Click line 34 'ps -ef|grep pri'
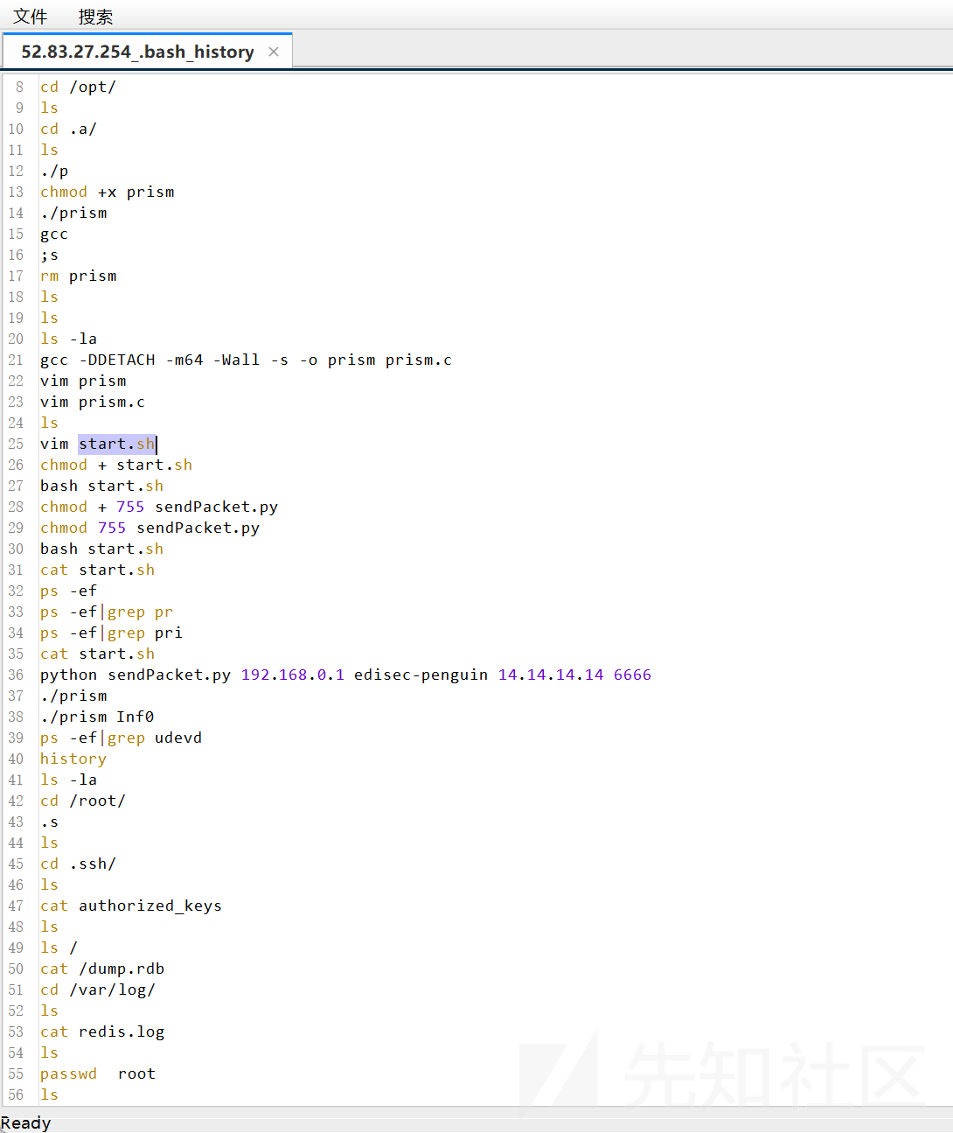This screenshot has width=953, height=1133. coord(112,633)
